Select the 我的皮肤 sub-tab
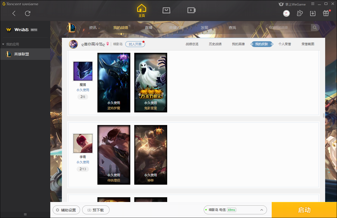337x218 pixels. (x=261, y=44)
